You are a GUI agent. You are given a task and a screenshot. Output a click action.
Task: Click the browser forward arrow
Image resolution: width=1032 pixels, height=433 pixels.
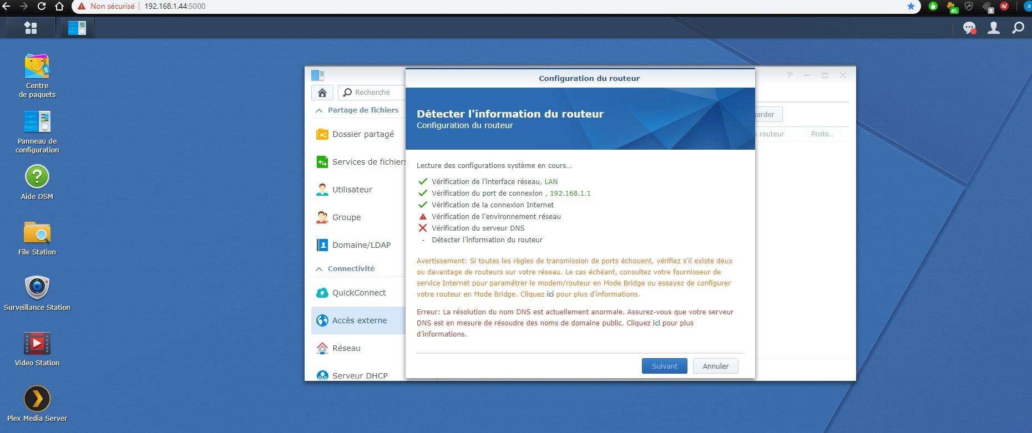(23, 6)
